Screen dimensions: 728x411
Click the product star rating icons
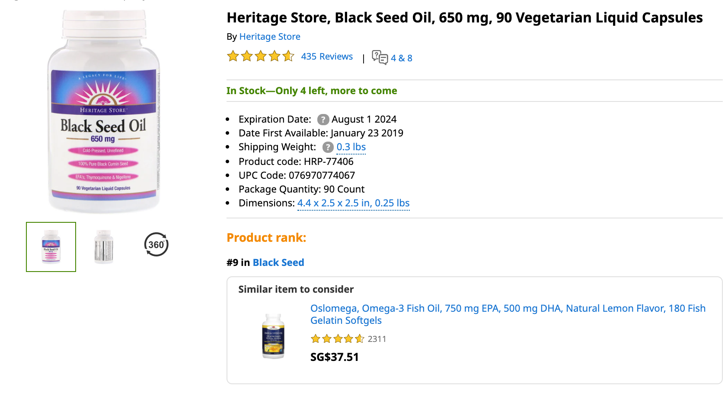pyautogui.click(x=261, y=56)
